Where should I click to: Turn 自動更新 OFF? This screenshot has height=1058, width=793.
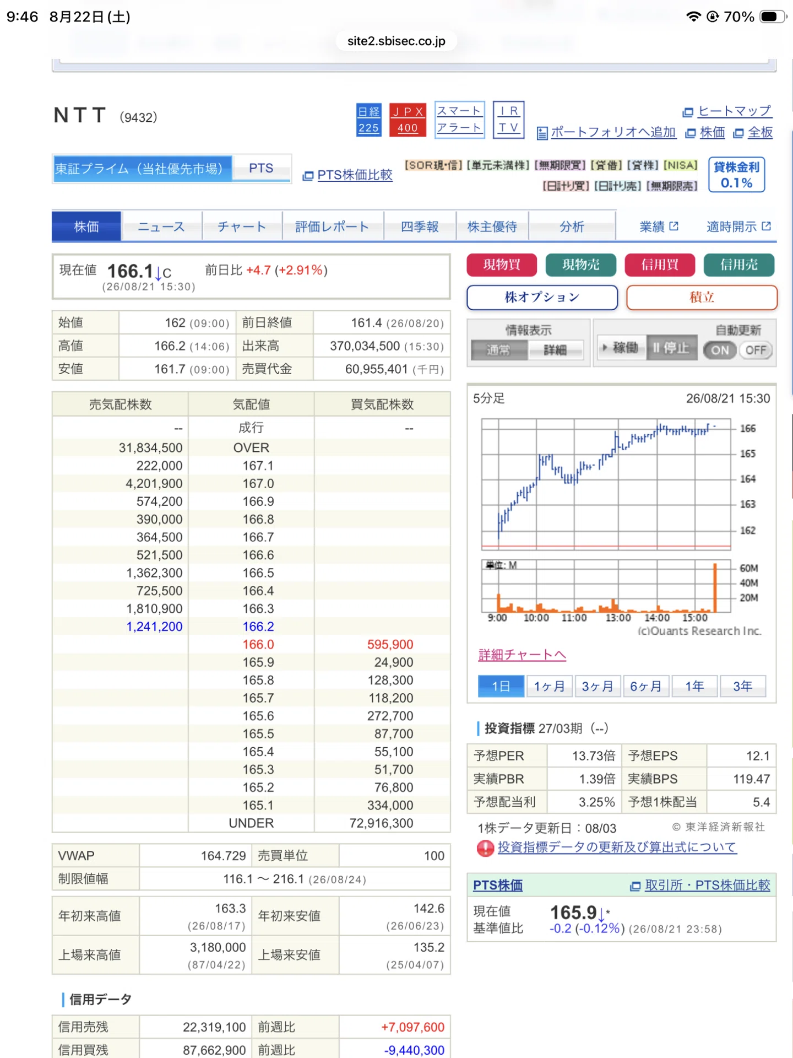click(756, 350)
